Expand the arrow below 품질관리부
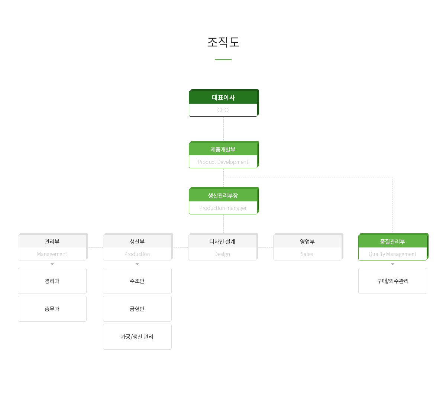Image resolution: width=446 pixels, height=405 pixels. tap(392, 264)
